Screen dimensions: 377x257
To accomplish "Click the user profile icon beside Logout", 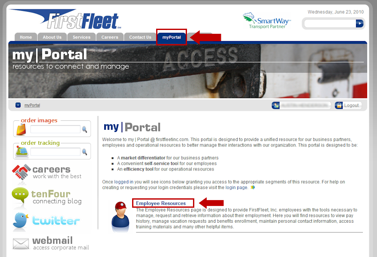I will tap(276, 105).
